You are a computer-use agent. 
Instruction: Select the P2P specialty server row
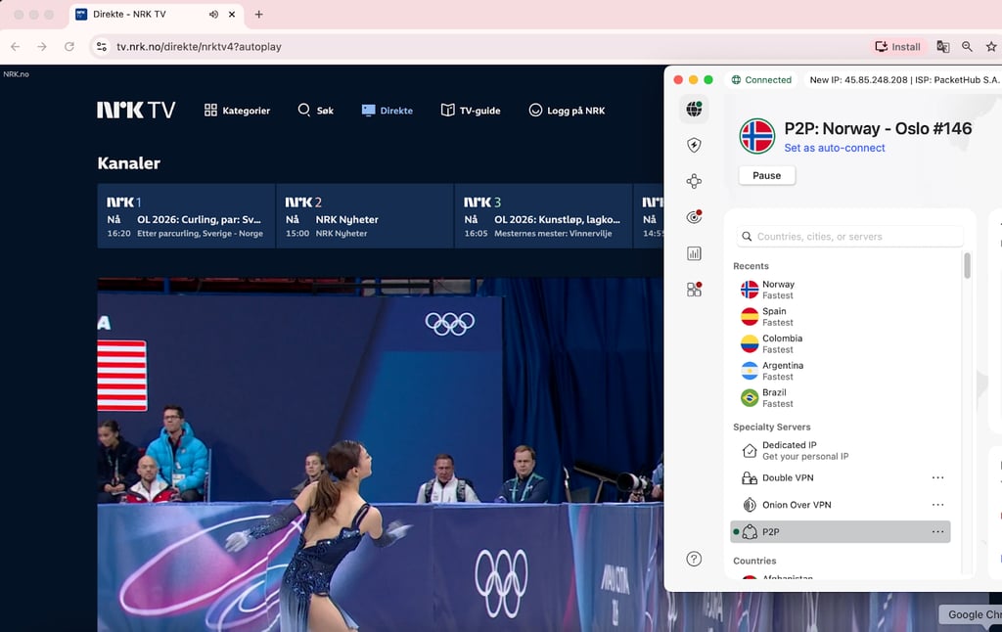tap(841, 531)
